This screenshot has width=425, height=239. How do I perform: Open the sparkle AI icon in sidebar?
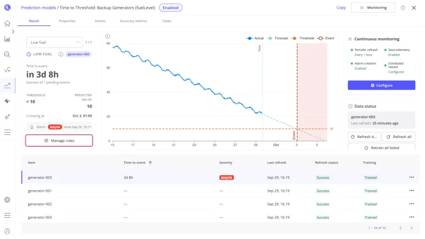[7, 117]
